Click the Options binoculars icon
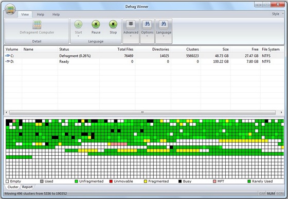The image size is (288, 199). coord(147,24)
